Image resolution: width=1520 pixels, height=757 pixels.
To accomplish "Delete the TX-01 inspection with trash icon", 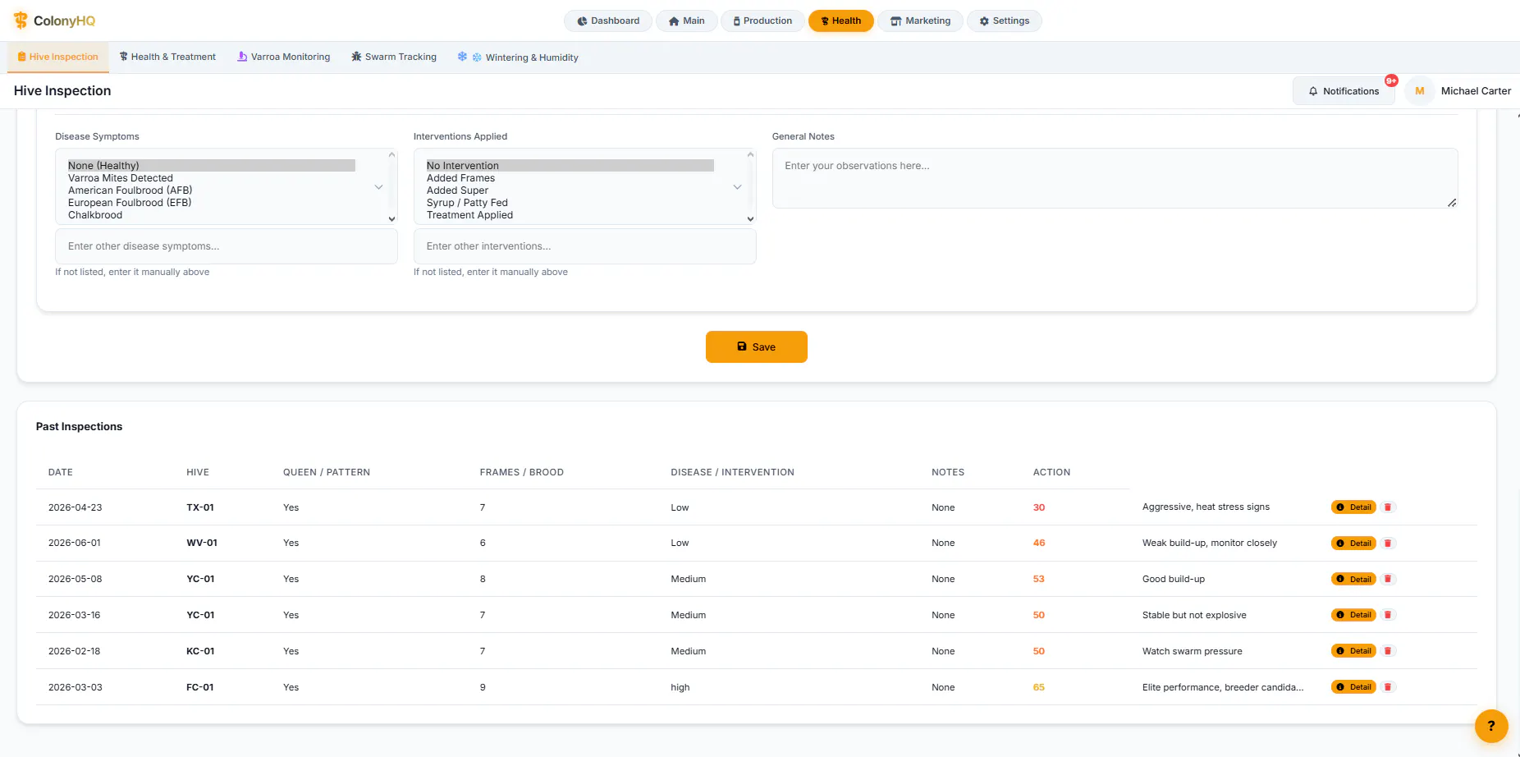I will pyautogui.click(x=1388, y=507).
